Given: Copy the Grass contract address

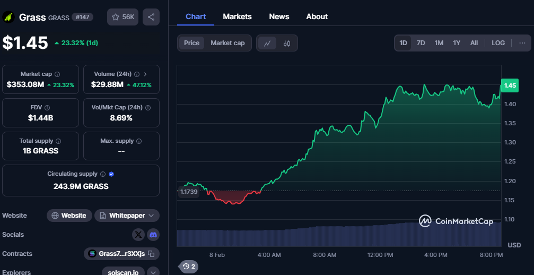Looking at the screenshot, I should click(x=151, y=254).
